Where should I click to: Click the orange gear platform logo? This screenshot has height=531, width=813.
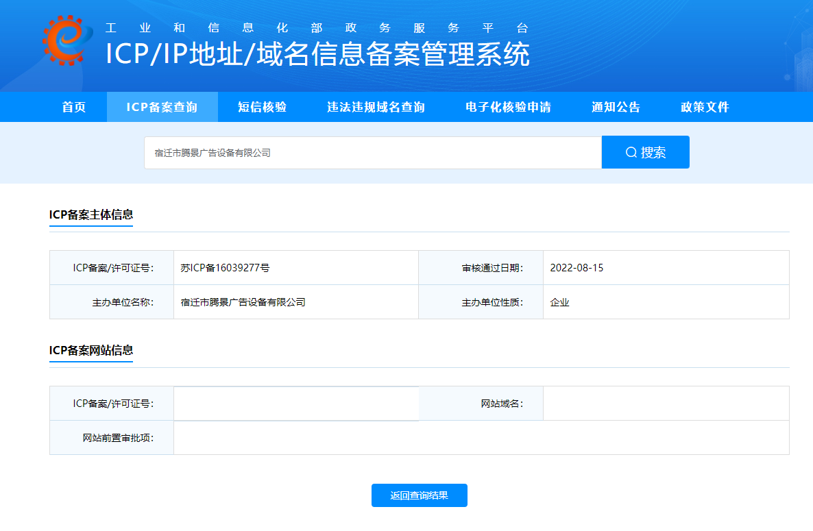(67, 41)
